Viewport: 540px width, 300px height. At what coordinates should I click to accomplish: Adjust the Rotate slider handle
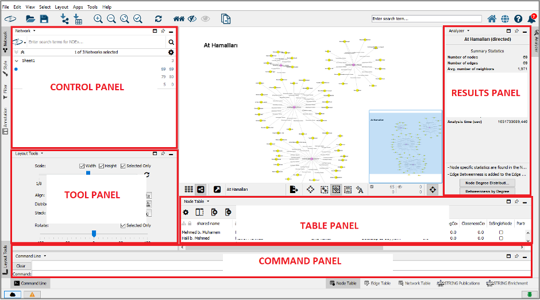(x=94, y=234)
